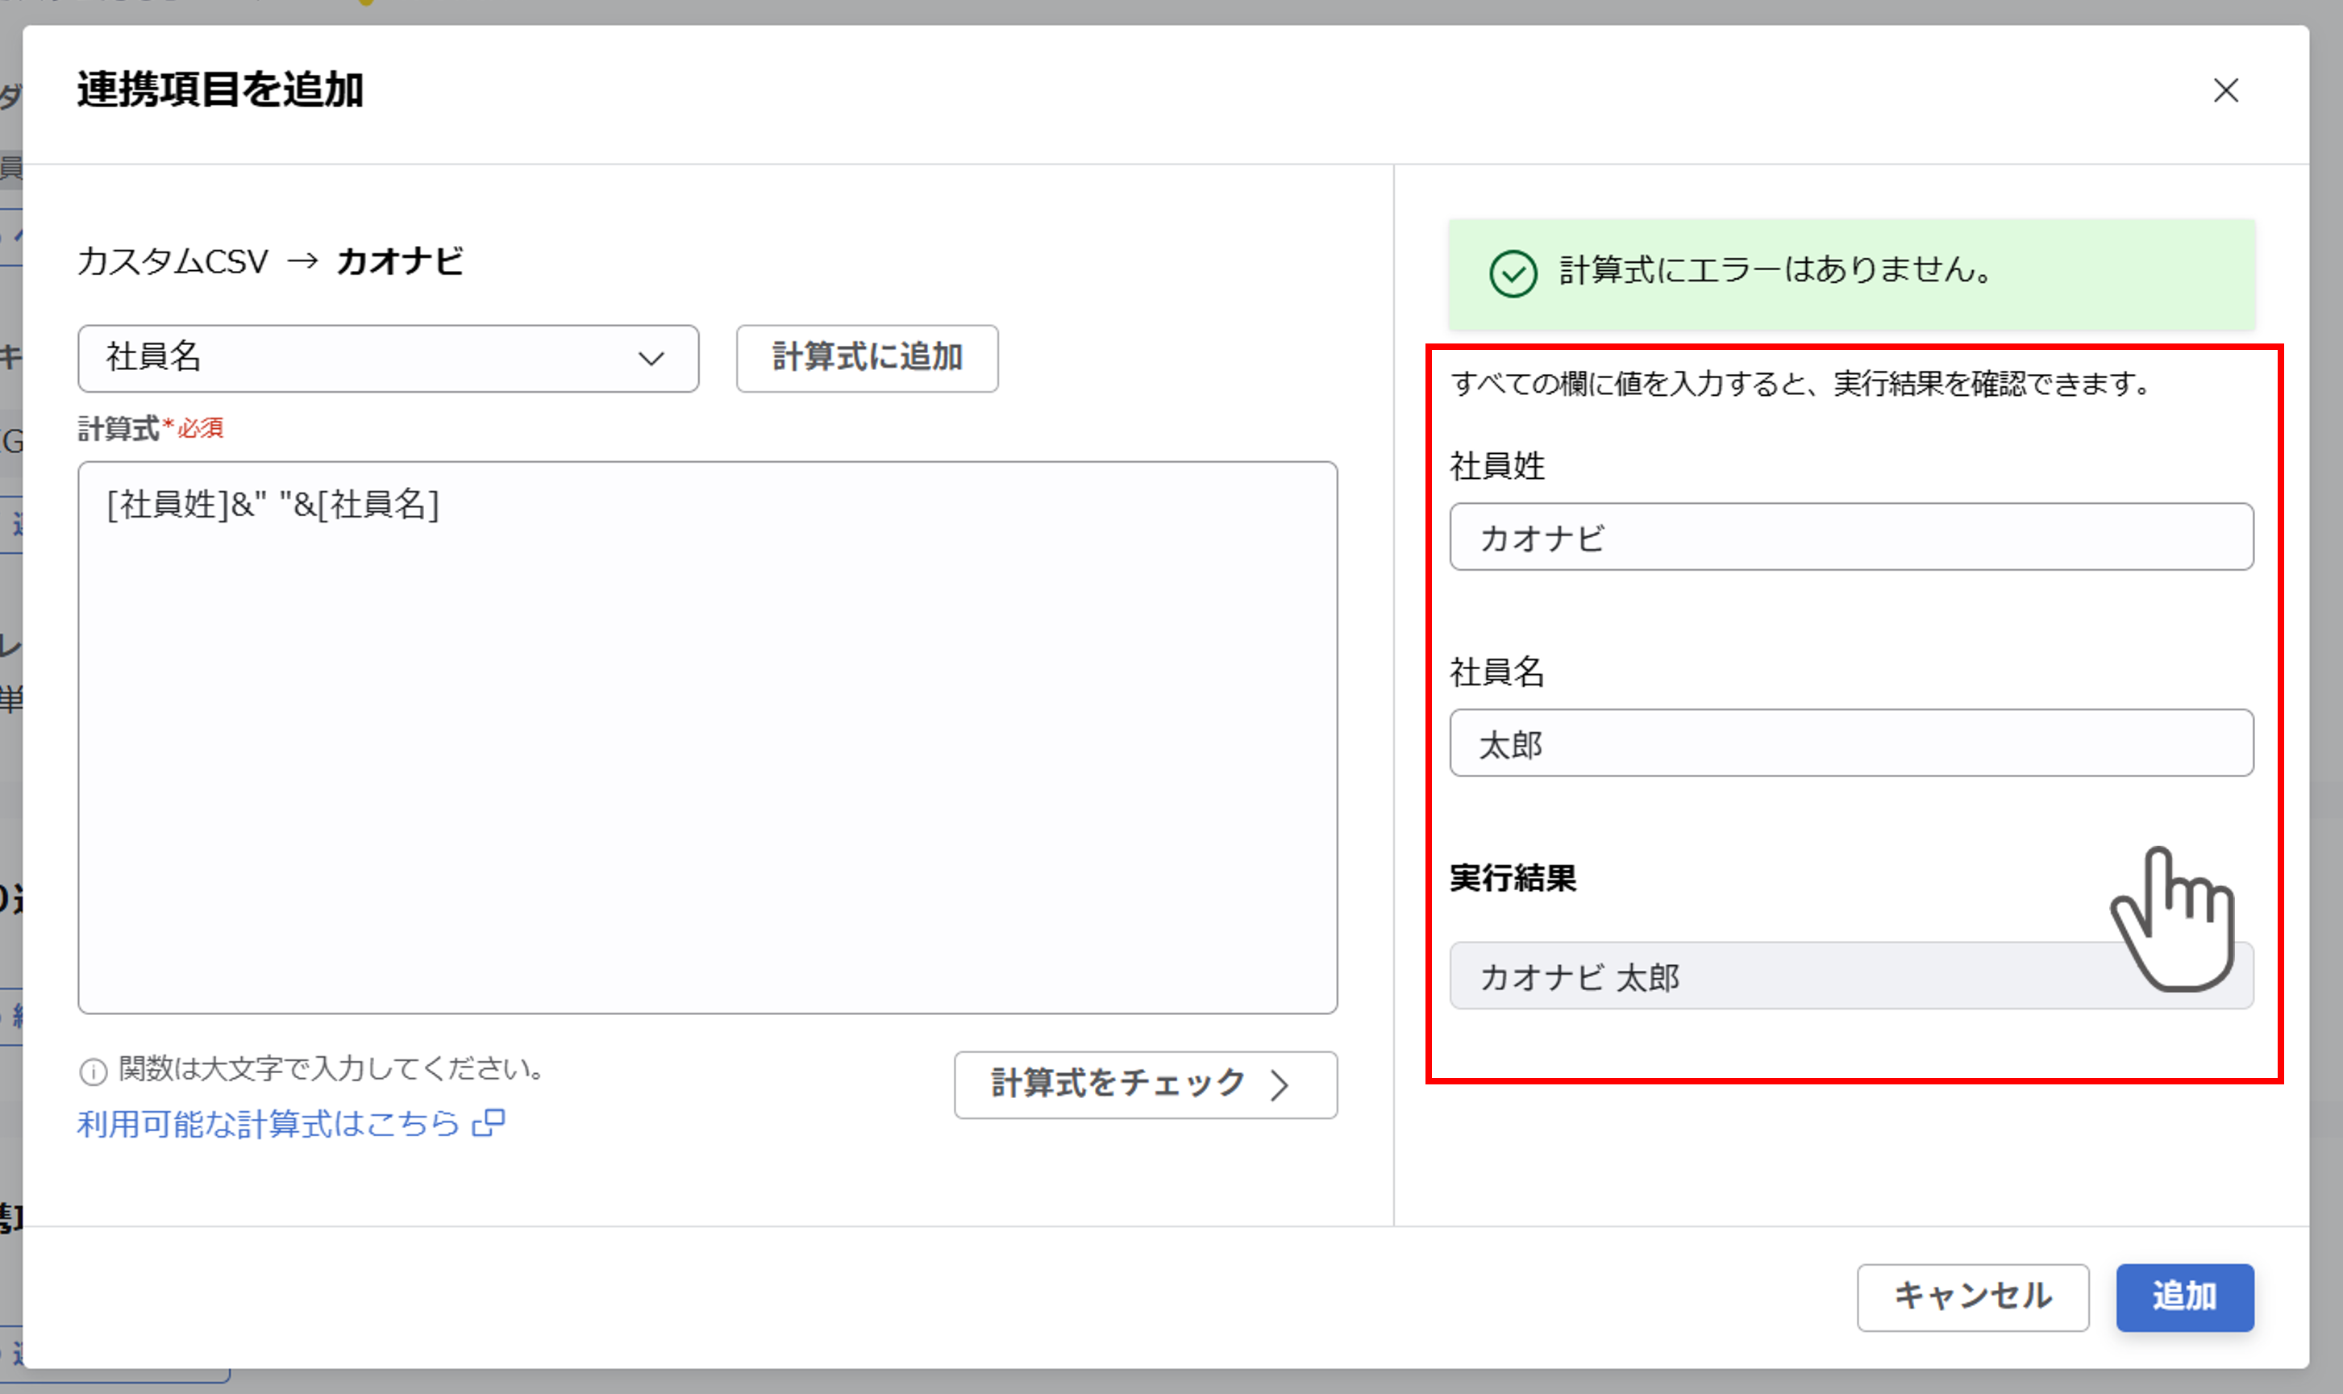Click the 関数は大文字で入力してください note
2343x1394 pixels.
(x=331, y=1069)
